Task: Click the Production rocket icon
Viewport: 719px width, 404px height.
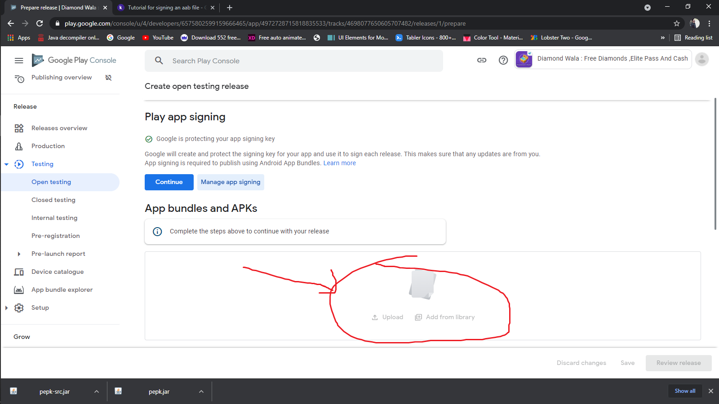Action: click(x=19, y=146)
